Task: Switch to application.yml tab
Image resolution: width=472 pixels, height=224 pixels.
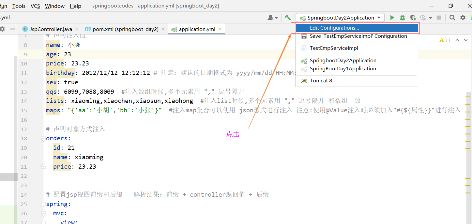Action: (x=197, y=29)
